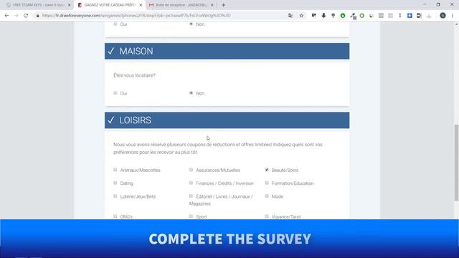Open the translate page icon in address bar
This screenshot has width=459, height=258.
point(290,16)
